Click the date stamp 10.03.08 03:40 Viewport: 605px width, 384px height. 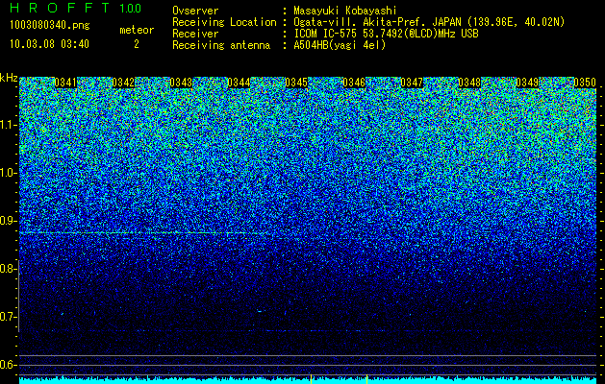click(49, 44)
